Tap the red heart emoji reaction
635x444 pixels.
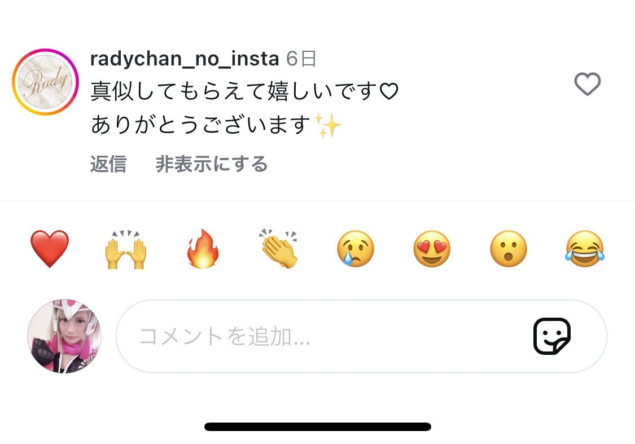[x=50, y=249]
